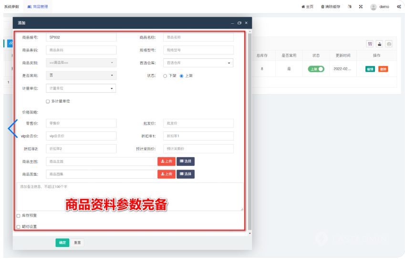Toggle fullscreen with the expand icon

361,7
